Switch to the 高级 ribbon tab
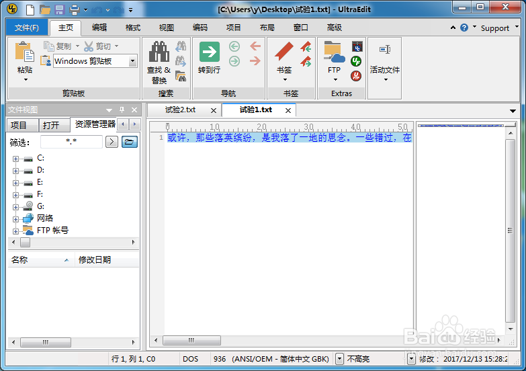Screen dimensions: 526x371 tap(334, 28)
